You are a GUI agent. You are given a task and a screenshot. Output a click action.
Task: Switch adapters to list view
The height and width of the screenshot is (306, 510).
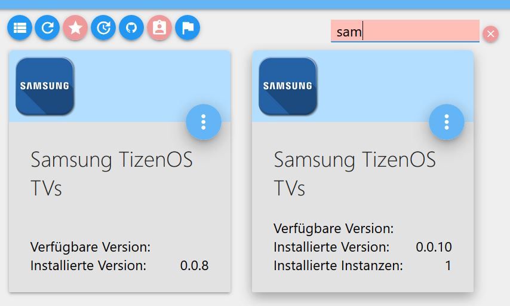pos(20,27)
